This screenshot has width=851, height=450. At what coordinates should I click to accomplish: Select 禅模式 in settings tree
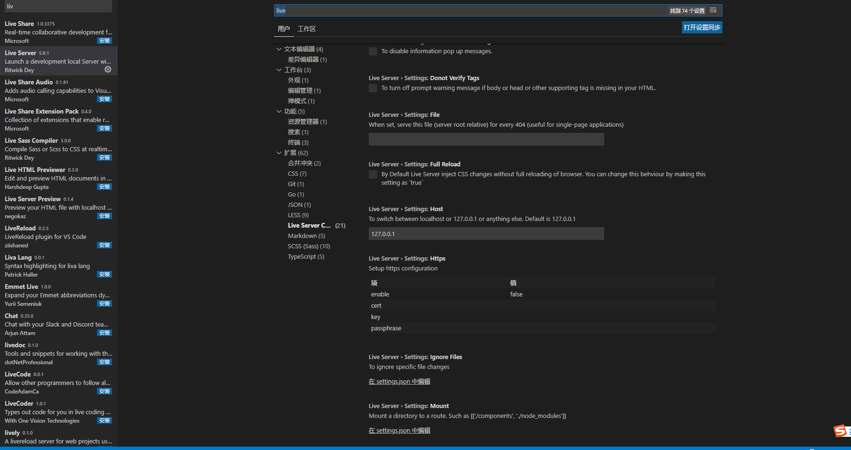pos(301,101)
